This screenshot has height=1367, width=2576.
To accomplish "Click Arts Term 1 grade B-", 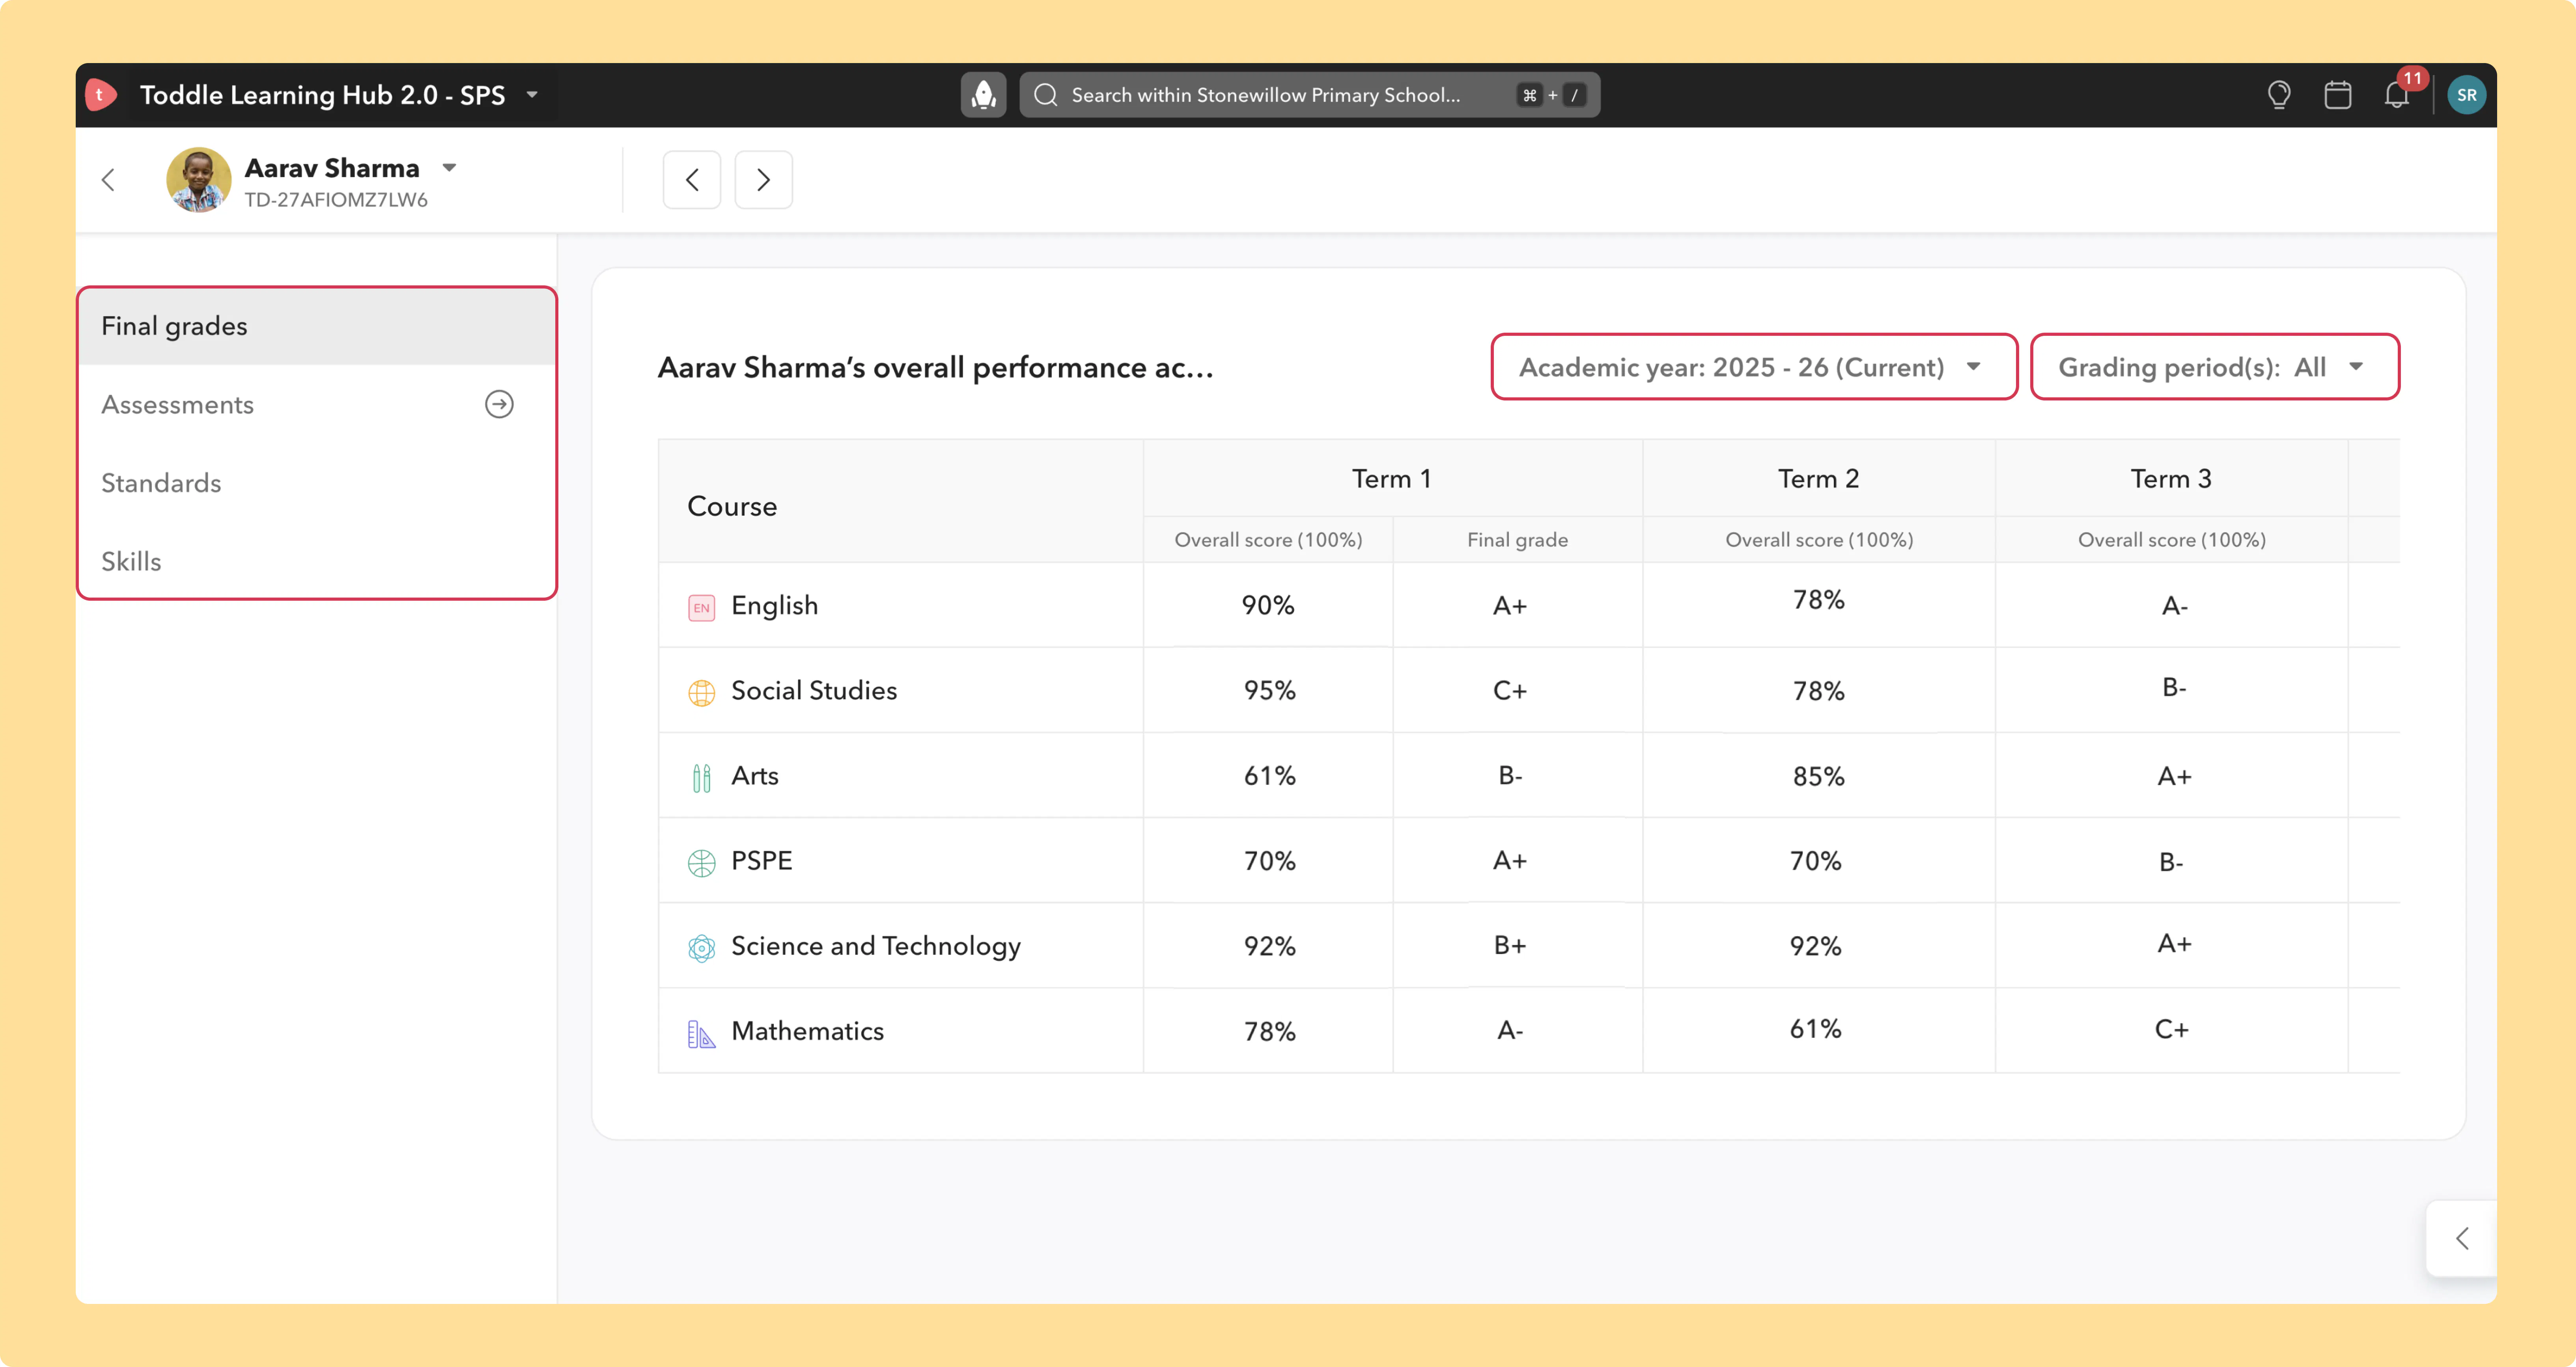I will tap(1510, 775).
